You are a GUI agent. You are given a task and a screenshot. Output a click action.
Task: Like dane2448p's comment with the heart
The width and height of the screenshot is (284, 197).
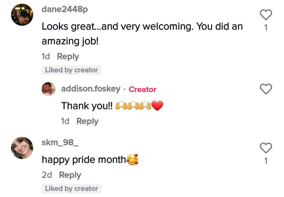tap(266, 15)
